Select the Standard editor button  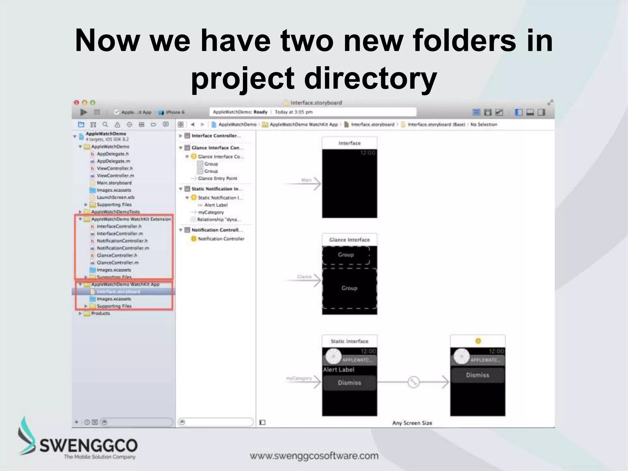pyautogui.click(x=476, y=113)
